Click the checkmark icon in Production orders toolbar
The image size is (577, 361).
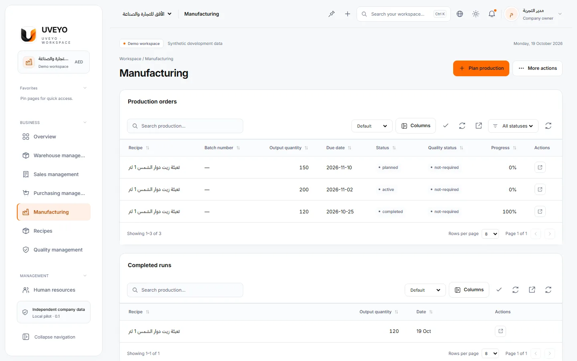point(446,126)
